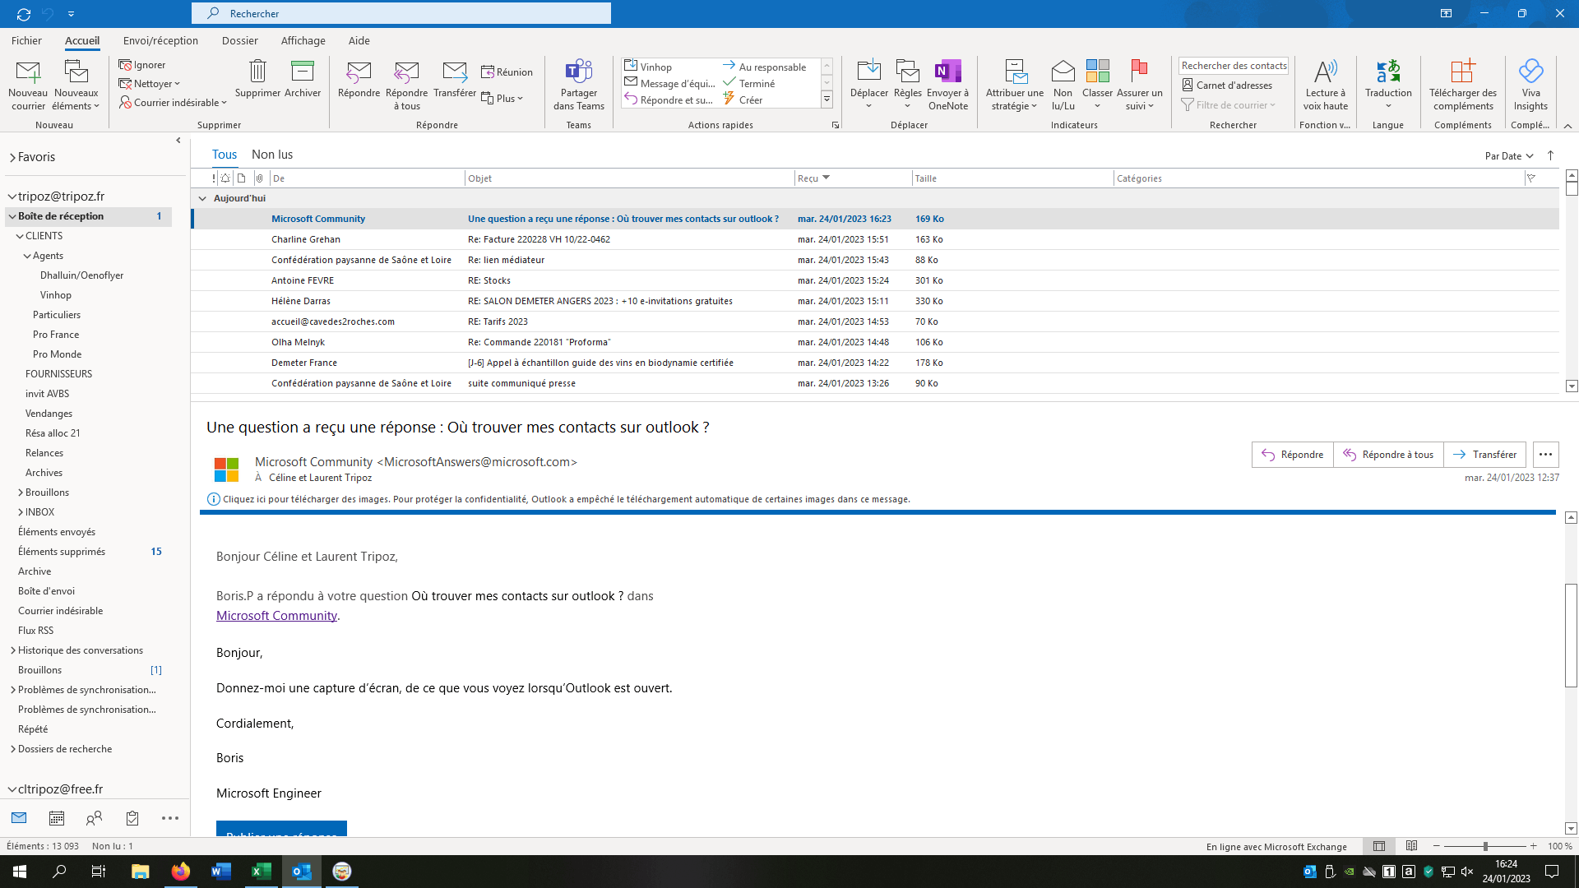Open the Aide tab

pos(359,40)
